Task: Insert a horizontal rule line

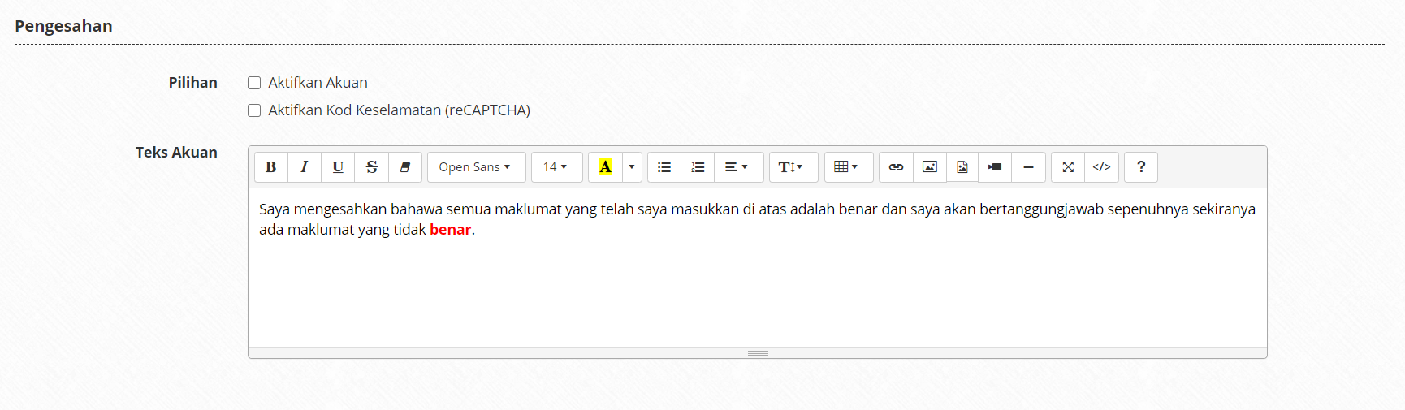Action: tap(1028, 167)
